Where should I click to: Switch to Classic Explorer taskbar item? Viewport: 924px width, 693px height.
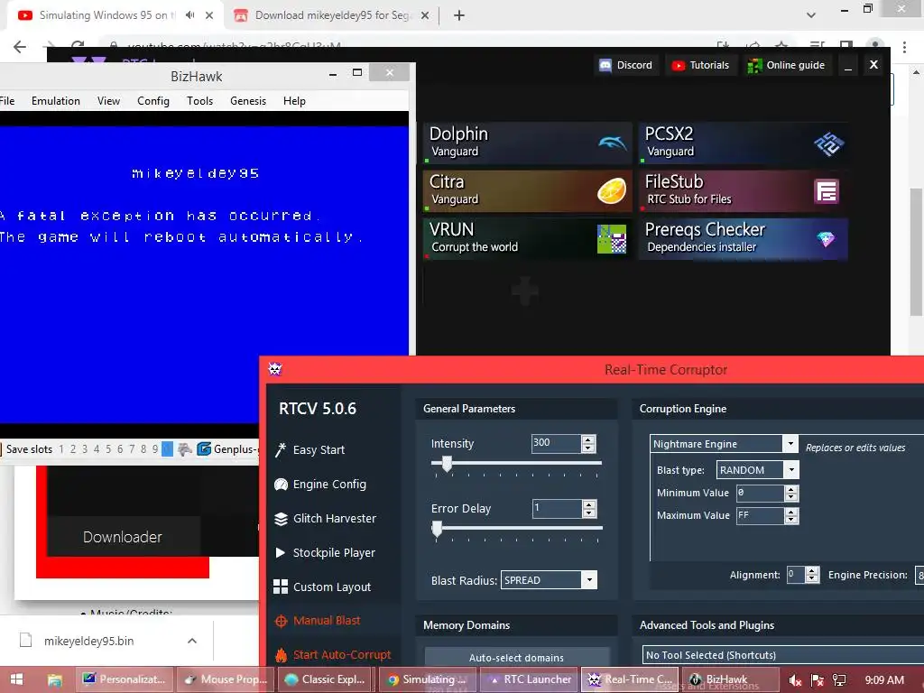pos(327,679)
